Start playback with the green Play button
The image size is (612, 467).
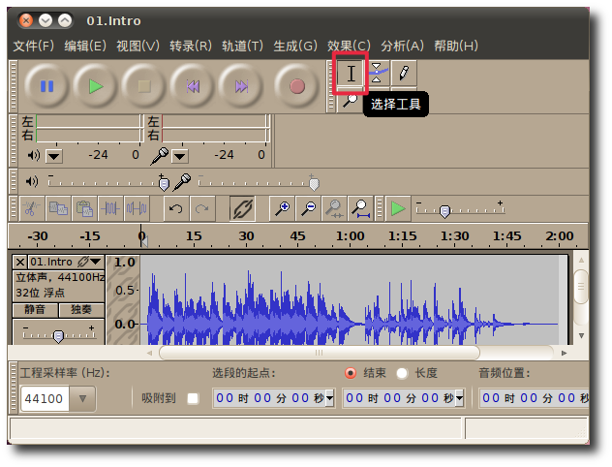pos(95,86)
